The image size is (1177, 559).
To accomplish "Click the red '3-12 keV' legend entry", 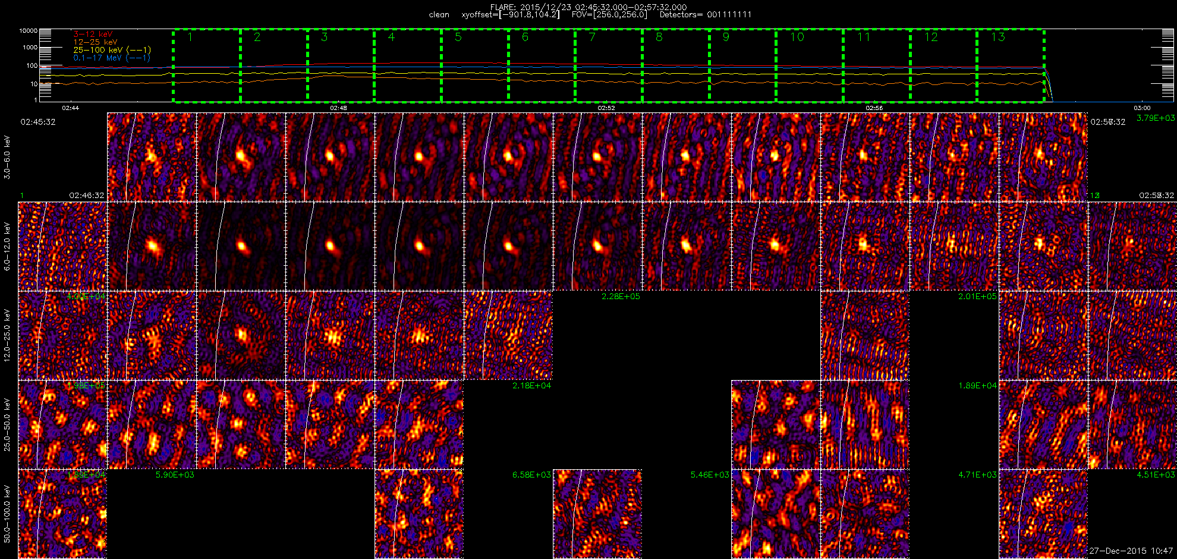I will click(93, 34).
